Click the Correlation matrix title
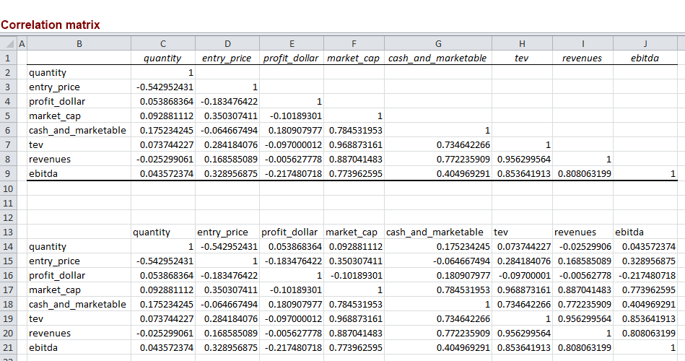 [x=51, y=25]
